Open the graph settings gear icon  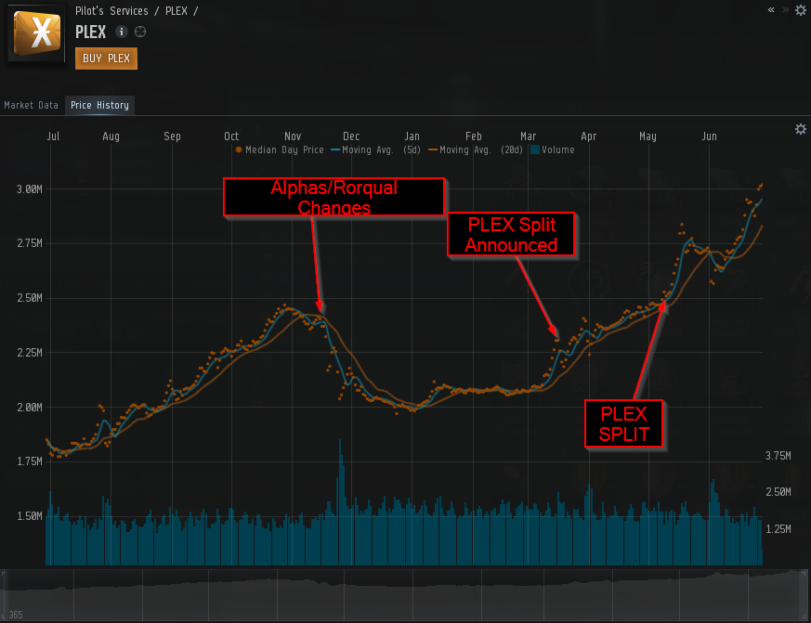point(801,129)
